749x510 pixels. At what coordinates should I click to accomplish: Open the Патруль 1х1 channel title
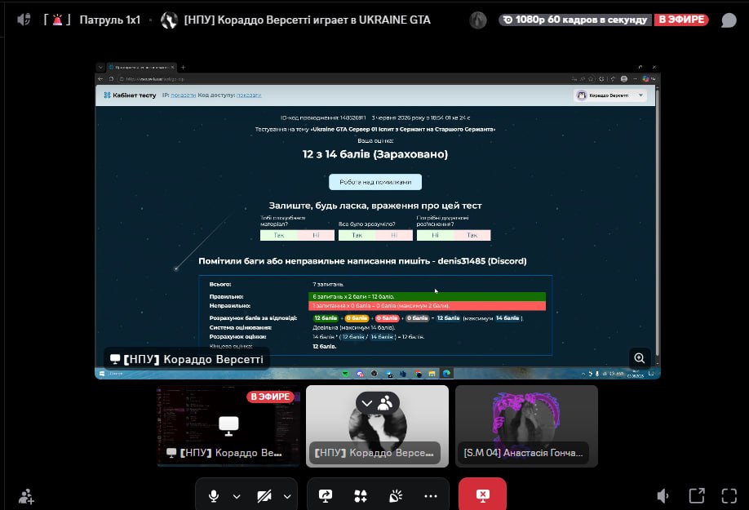click(x=110, y=20)
